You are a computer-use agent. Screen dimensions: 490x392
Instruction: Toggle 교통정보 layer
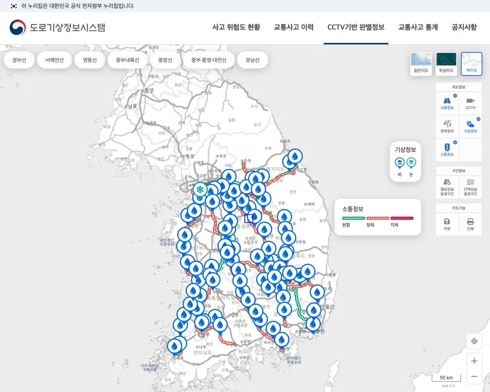tap(447, 103)
